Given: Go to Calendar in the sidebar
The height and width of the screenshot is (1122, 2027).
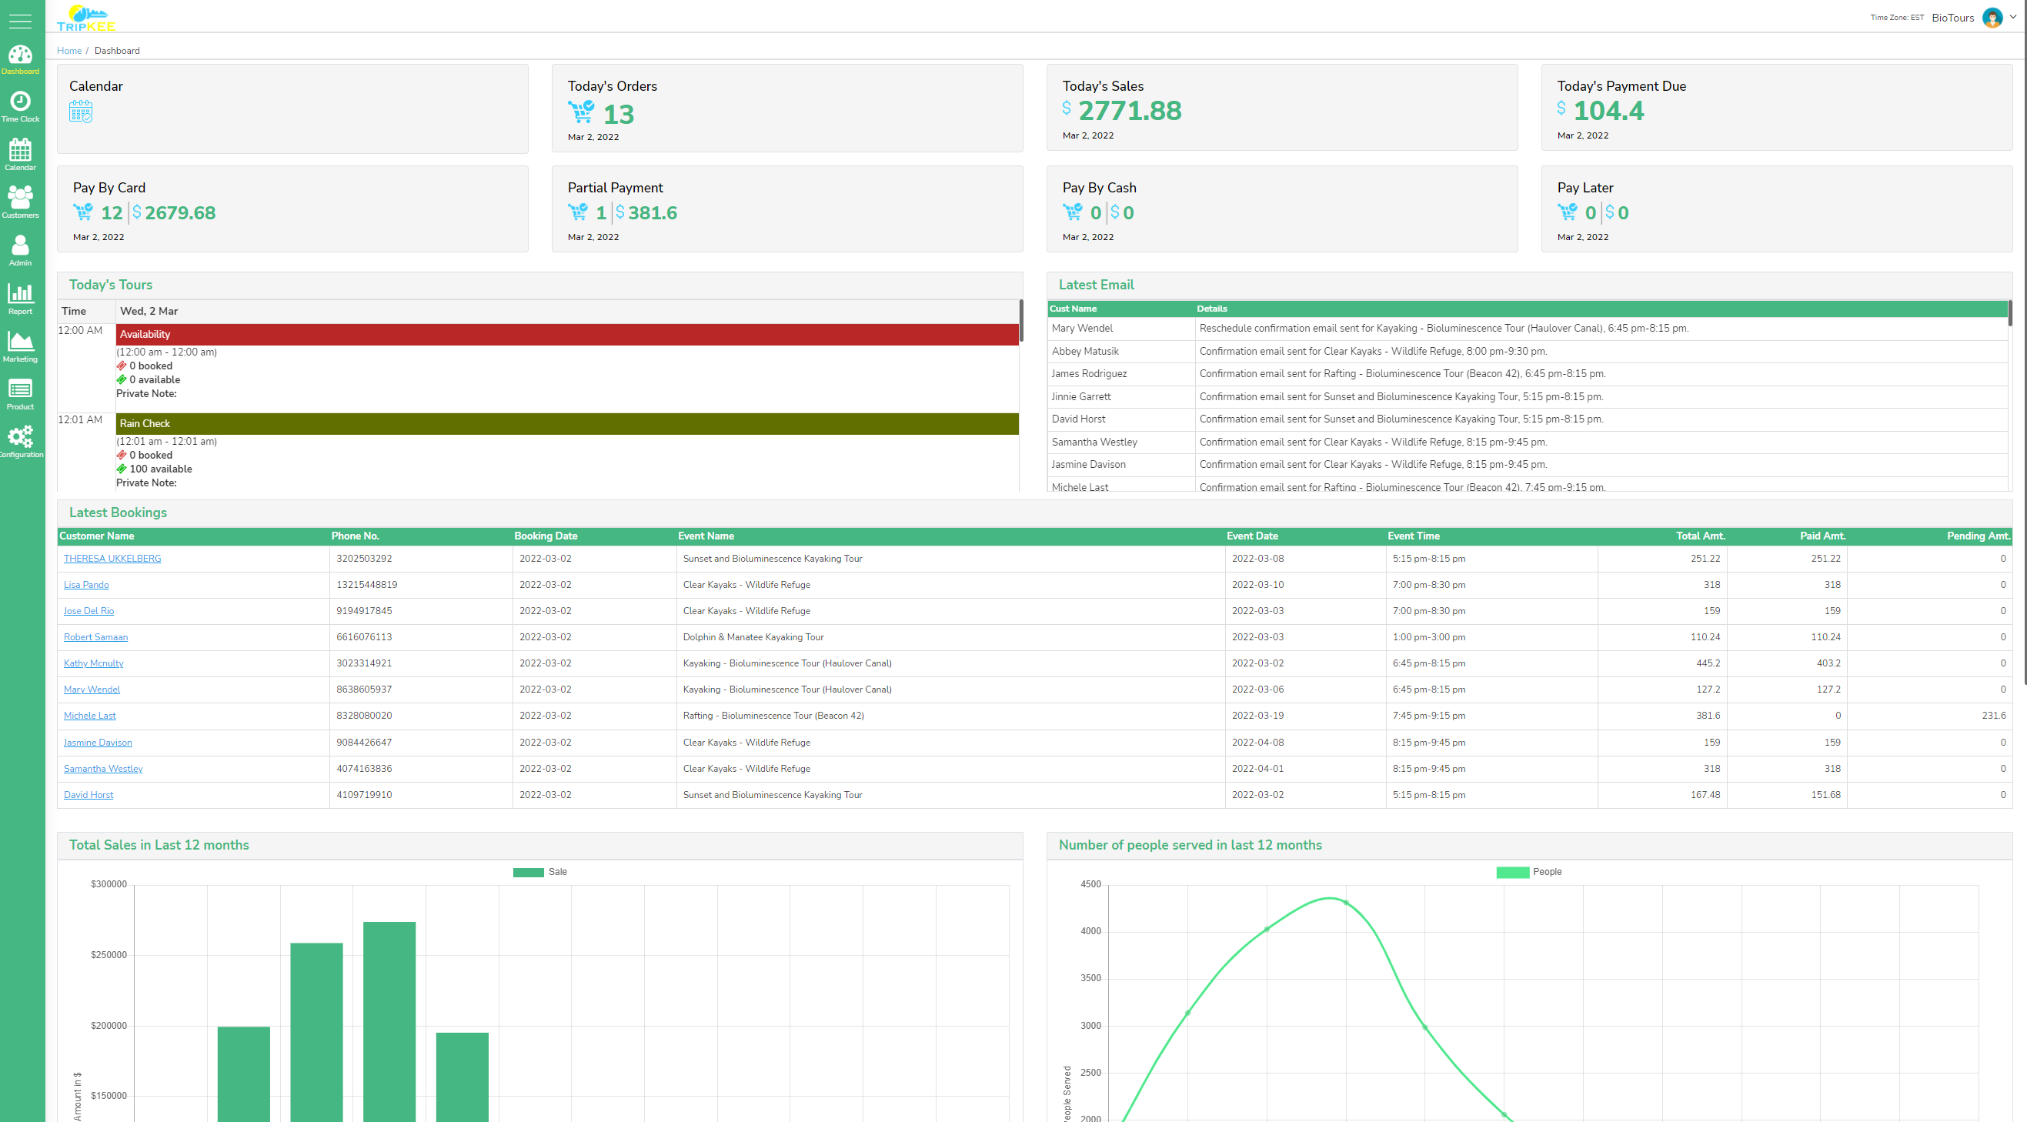Looking at the screenshot, I should pos(21,153).
